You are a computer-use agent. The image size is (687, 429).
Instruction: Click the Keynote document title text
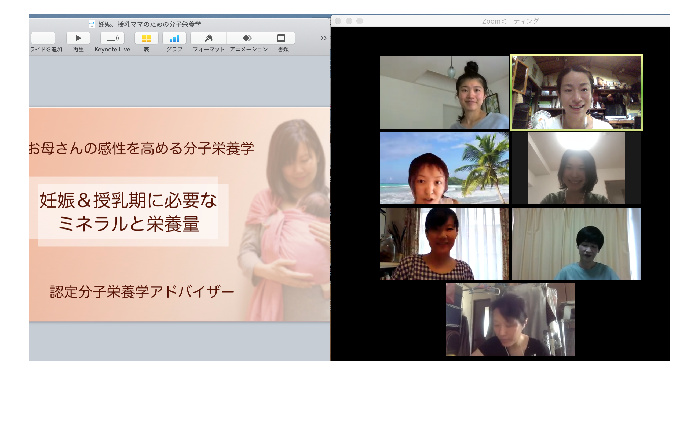tap(149, 24)
